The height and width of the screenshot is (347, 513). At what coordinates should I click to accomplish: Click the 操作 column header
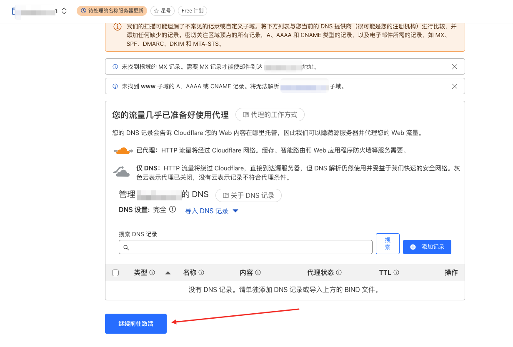pyautogui.click(x=451, y=272)
